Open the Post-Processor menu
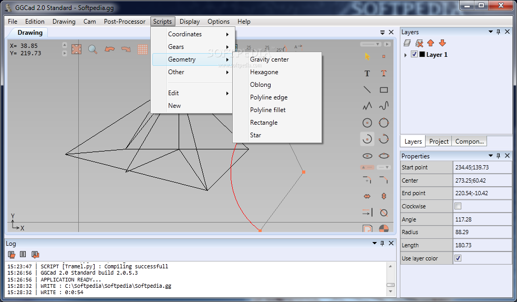The width and height of the screenshot is (517, 302). (x=125, y=22)
